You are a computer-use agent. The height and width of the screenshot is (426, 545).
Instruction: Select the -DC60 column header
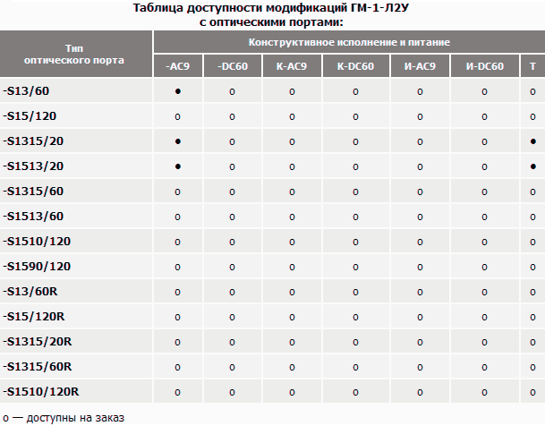233,66
